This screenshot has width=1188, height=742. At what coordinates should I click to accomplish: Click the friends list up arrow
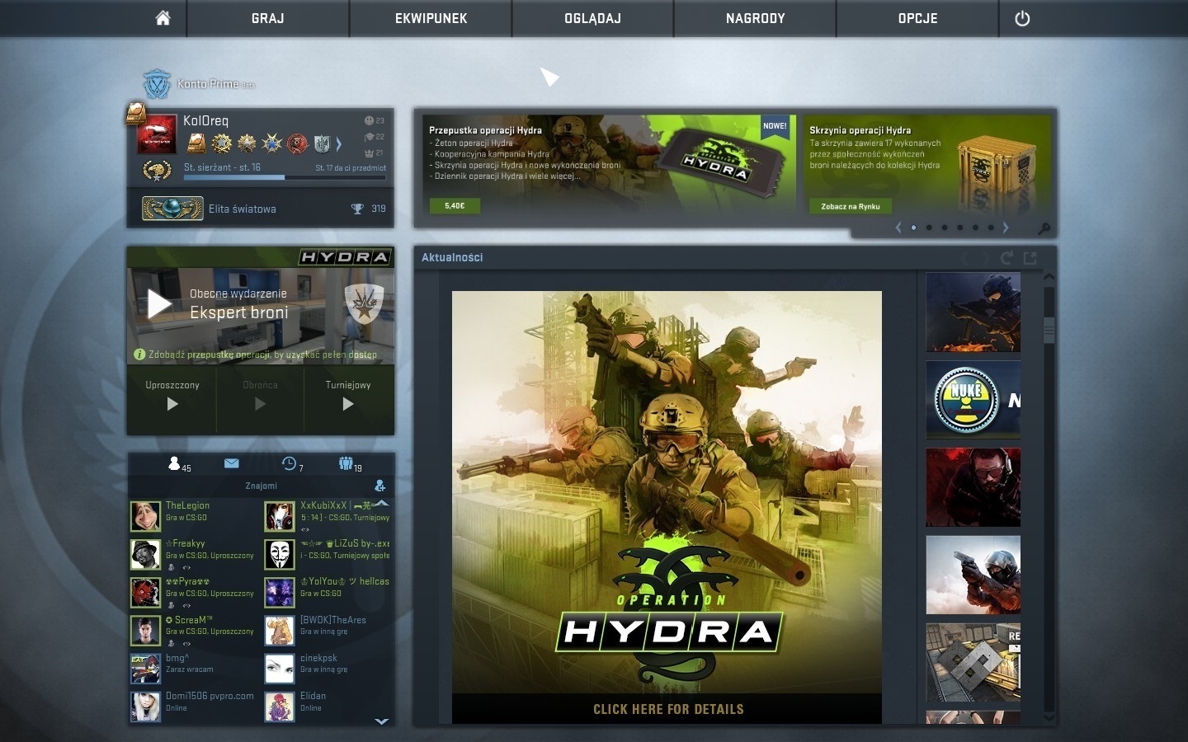click(381, 503)
